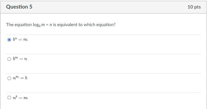Click the log base b expression

point(39,25)
